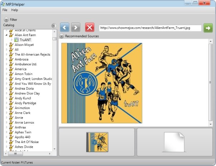The image size is (216, 166).
Task: Expand the All artist node
Action: [x=6, y=49]
